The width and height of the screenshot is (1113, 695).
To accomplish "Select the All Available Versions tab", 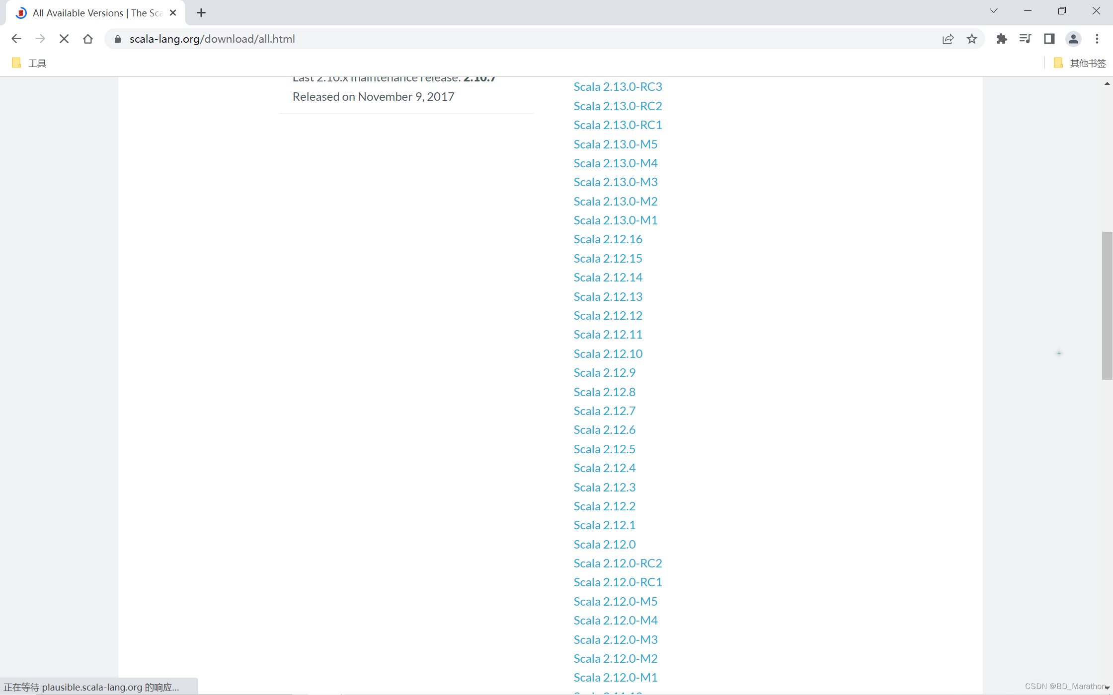I will (96, 13).
